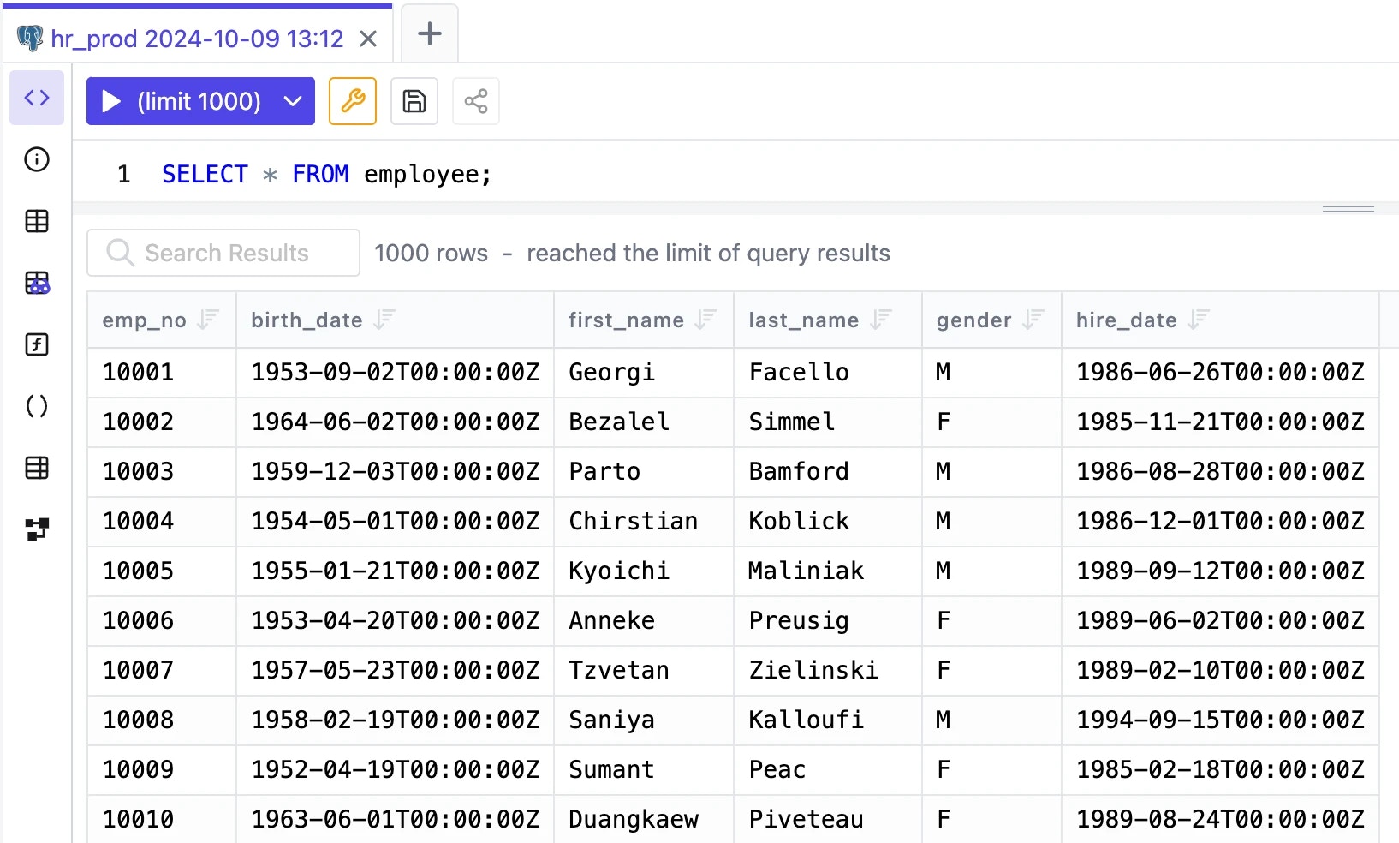
Task: Open the parentheses procedures icon in sidebar
Action: (x=37, y=406)
